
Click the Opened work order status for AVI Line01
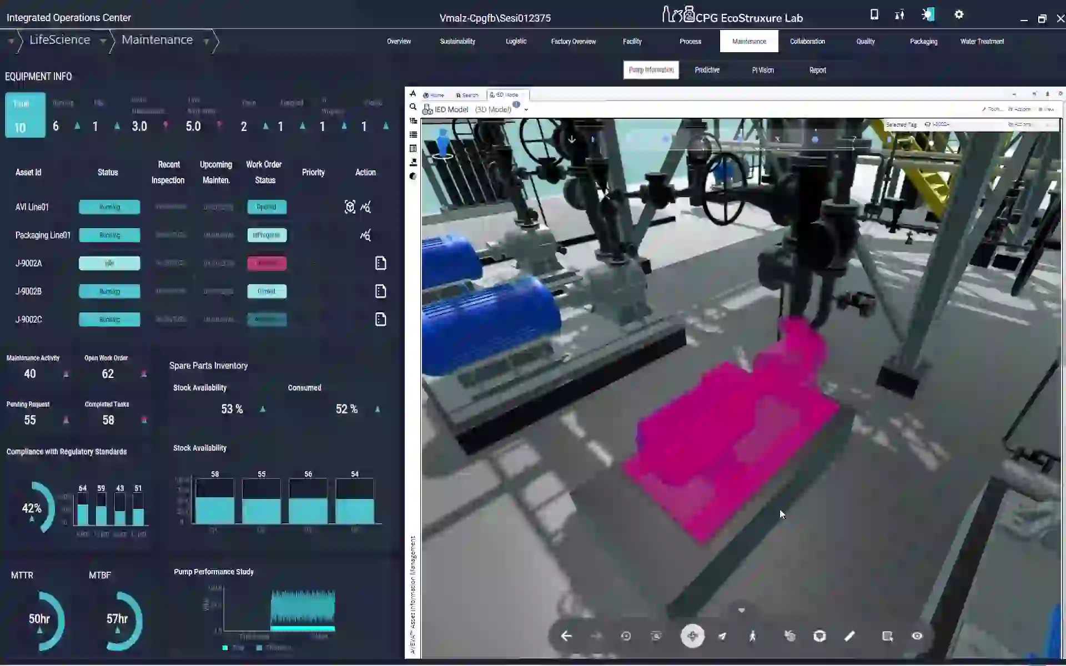pos(266,207)
